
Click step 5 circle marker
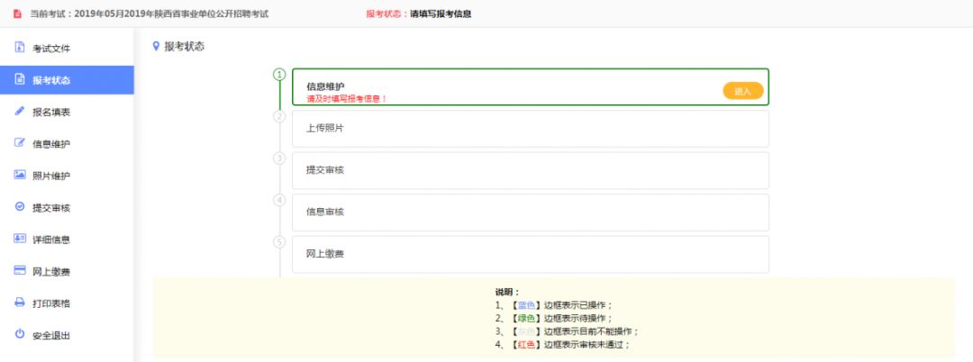pyautogui.click(x=279, y=241)
